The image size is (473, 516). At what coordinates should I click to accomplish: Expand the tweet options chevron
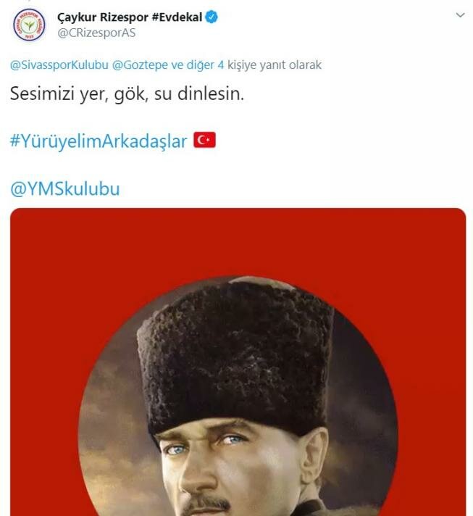(x=460, y=15)
